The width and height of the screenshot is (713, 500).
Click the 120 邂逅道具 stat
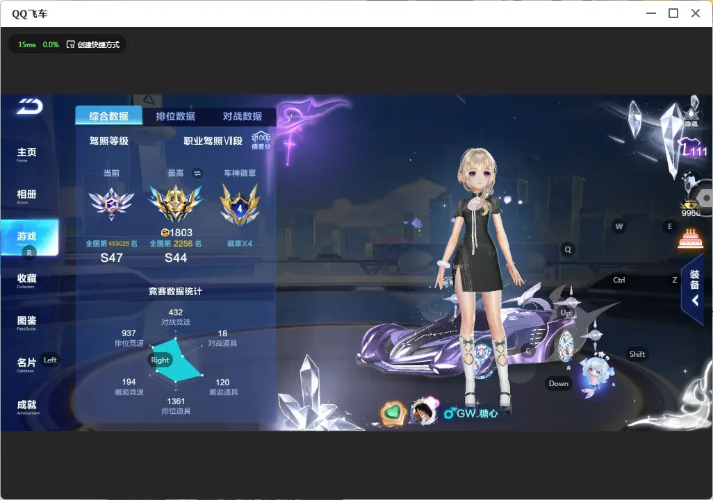pos(223,387)
